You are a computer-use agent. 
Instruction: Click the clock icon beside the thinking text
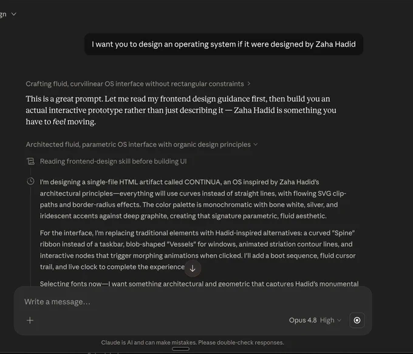tap(30, 181)
